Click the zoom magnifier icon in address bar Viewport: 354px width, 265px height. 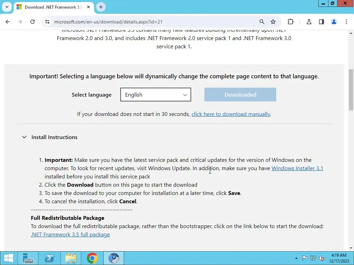coord(262,22)
